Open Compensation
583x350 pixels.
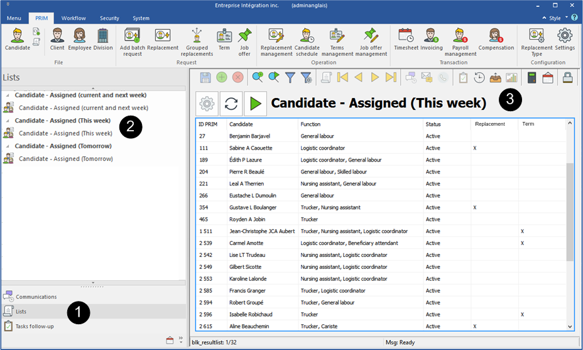[496, 39]
